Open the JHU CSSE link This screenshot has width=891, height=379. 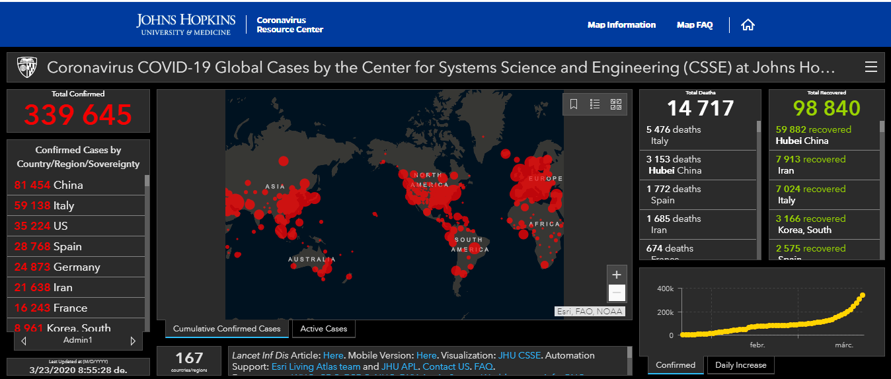tap(518, 355)
